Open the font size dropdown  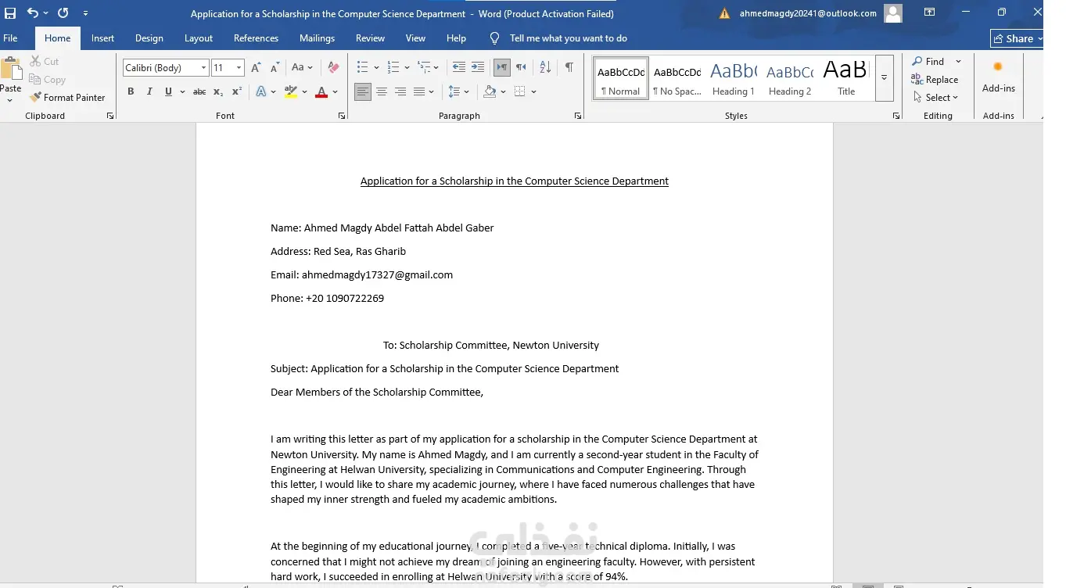(x=239, y=68)
